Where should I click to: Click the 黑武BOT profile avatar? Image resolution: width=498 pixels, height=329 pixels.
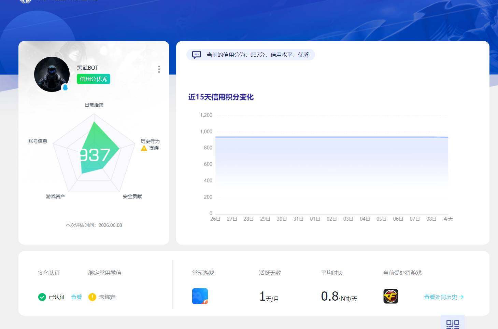click(52, 74)
